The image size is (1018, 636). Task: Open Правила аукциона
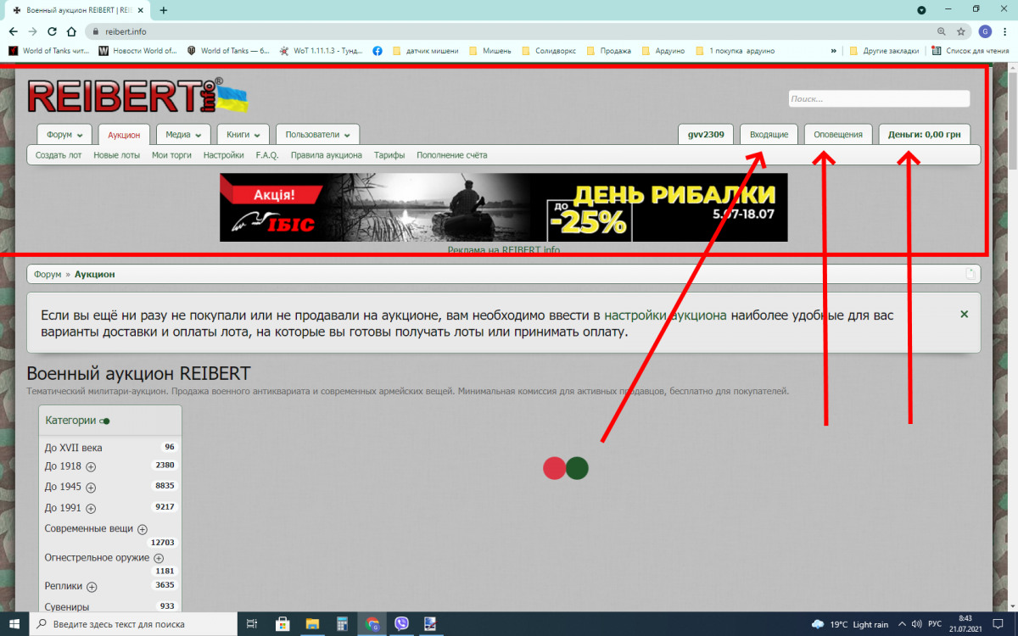tap(327, 155)
